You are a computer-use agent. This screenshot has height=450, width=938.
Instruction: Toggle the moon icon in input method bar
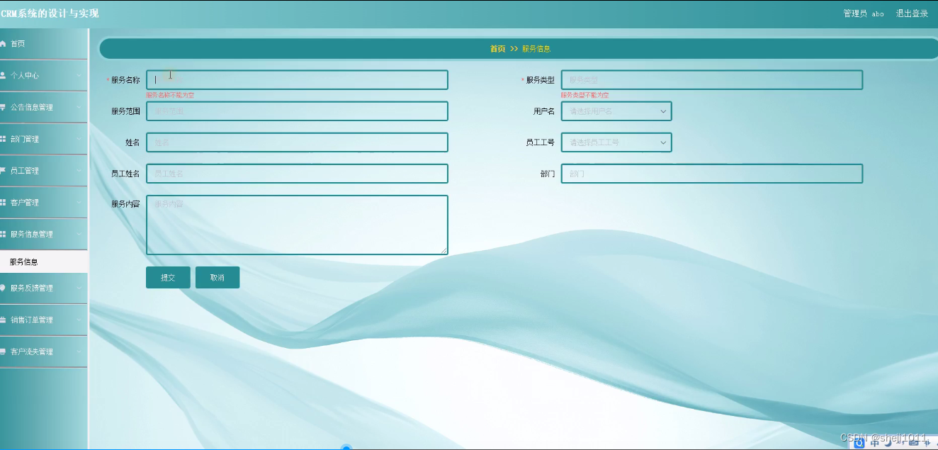pos(888,444)
